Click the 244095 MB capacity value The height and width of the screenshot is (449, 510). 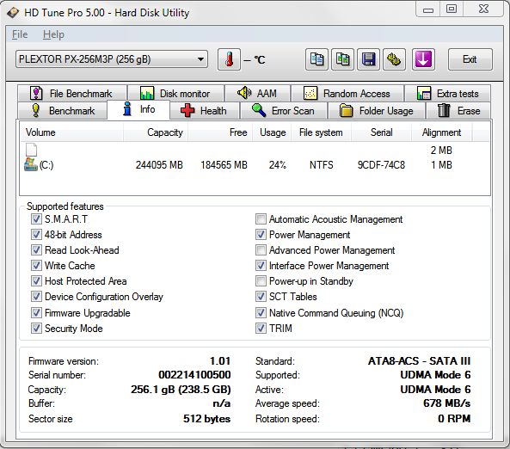coord(159,165)
